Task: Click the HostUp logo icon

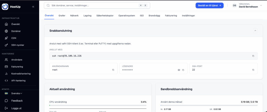Action: pyautogui.click(x=5, y=7)
